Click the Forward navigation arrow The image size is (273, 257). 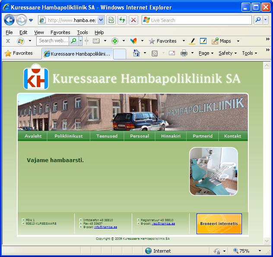pos(22,20)
